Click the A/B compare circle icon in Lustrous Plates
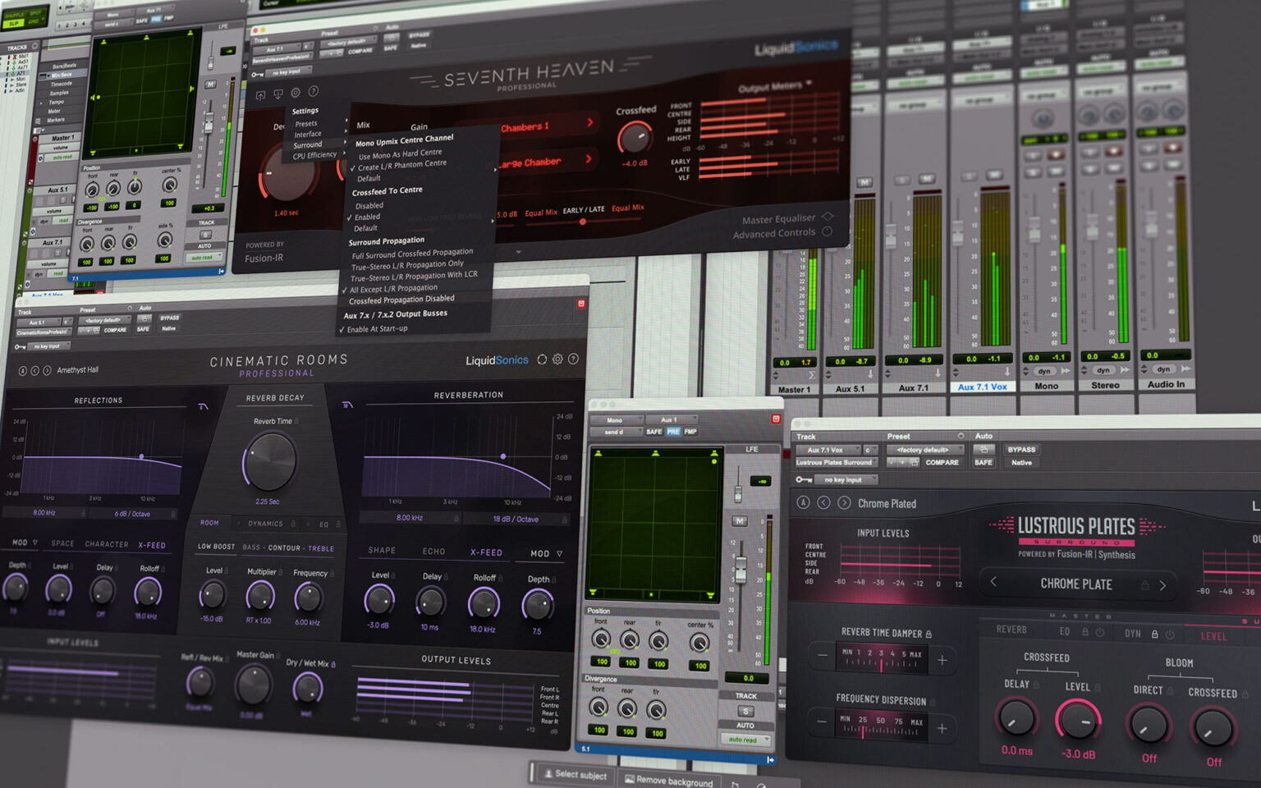This screenshot has height=788, width=1261. pyautogui.click(x=803, y=504)
